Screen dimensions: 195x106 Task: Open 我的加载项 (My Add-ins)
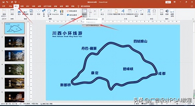(72, 15)
